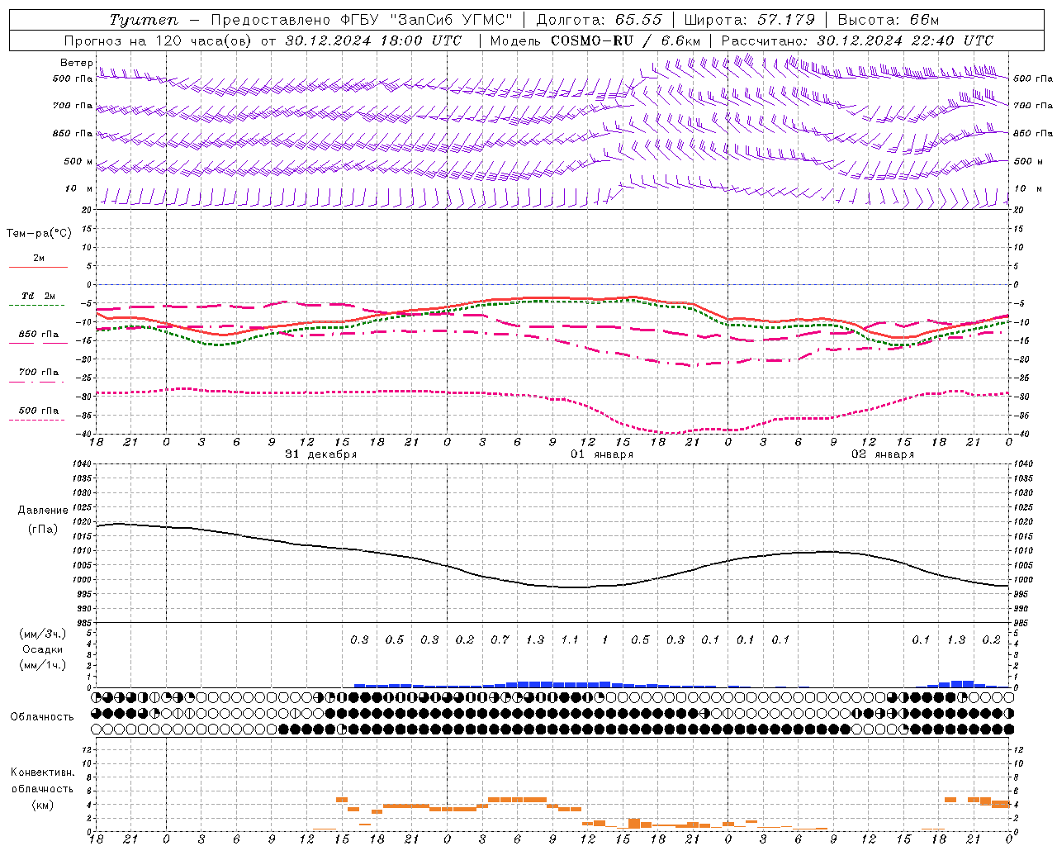Screen dimensions: 1057x846
Task: Click the 15 value on right temperature axis
Action: [x=1018, y=229]
